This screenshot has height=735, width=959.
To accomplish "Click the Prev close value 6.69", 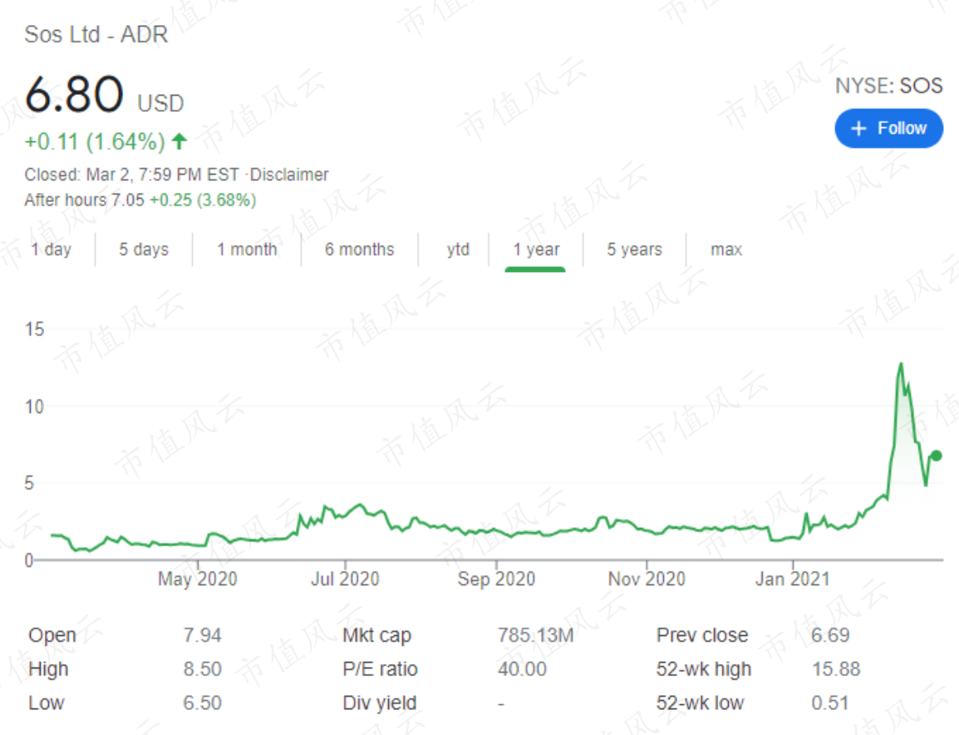I will (830, 635).
